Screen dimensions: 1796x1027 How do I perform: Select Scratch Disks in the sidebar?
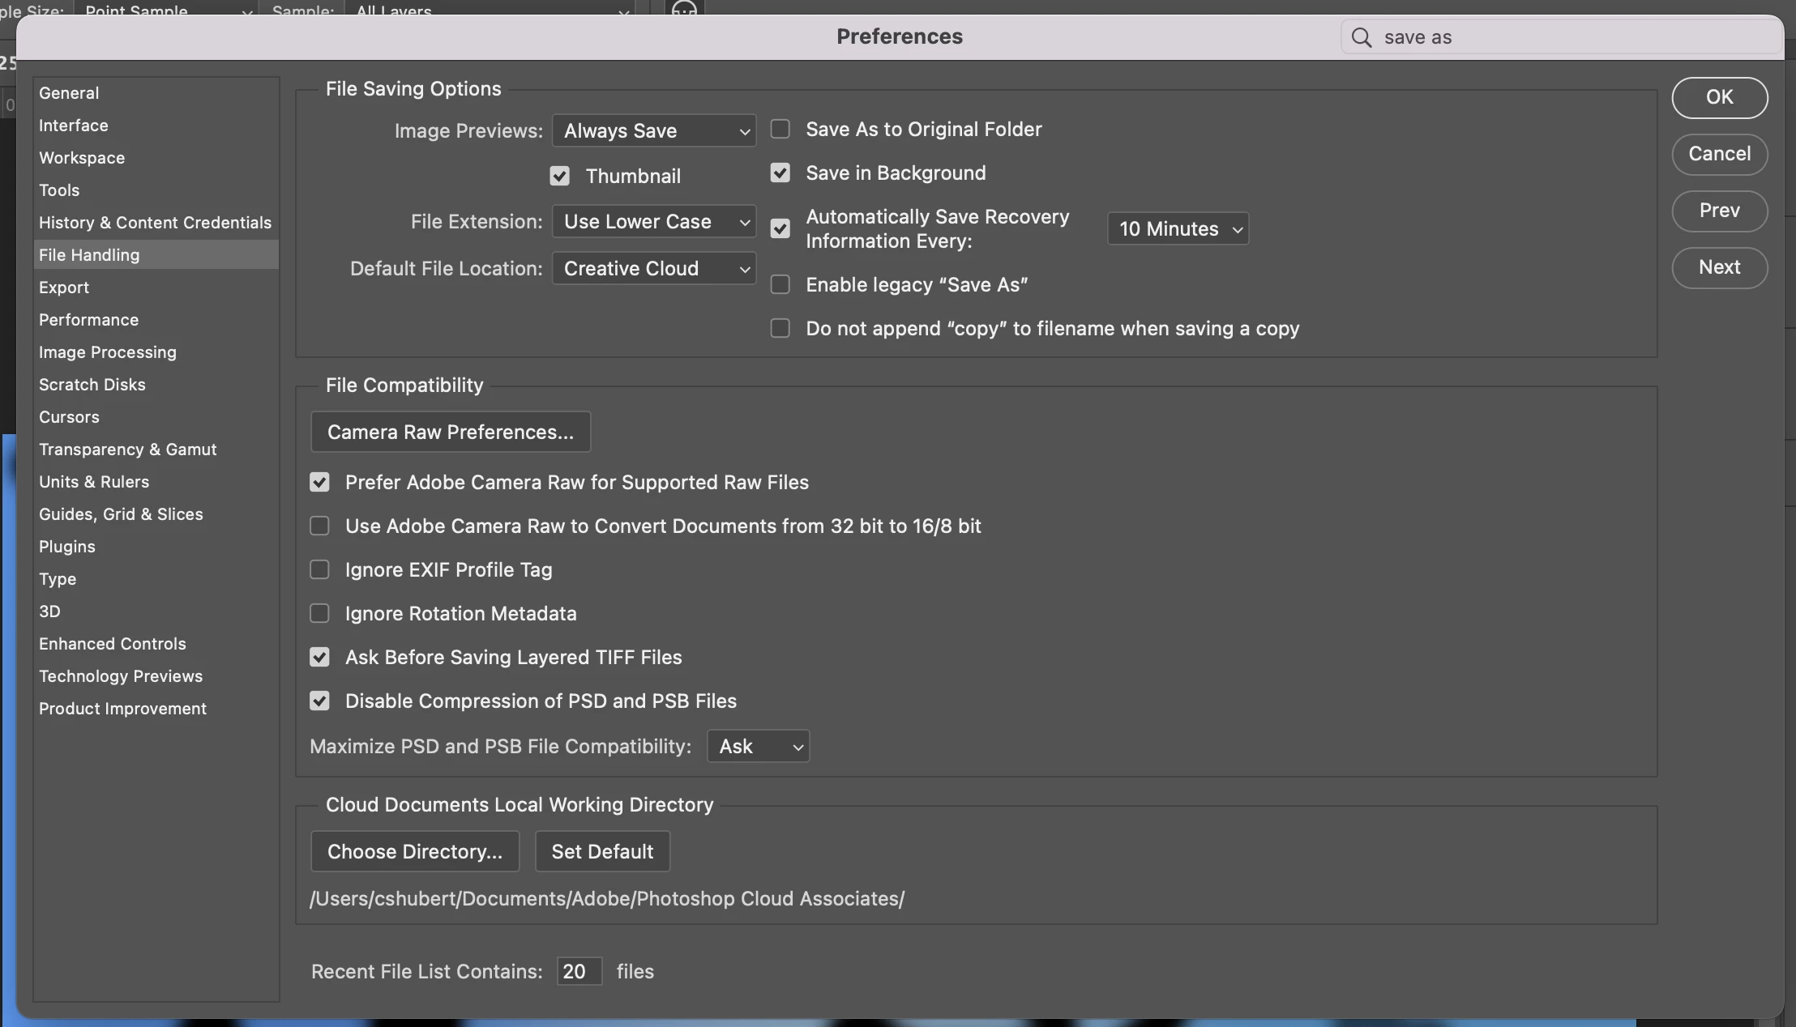(x=92, y=385)
